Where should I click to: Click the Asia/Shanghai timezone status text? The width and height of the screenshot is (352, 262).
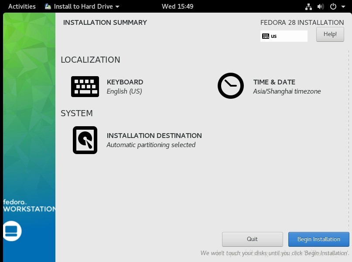pyautogui.click(x=287, y=91)
